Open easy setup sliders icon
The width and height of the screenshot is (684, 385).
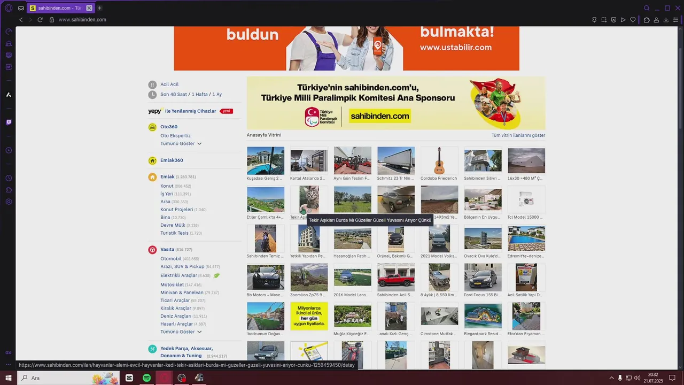(677, 20)
